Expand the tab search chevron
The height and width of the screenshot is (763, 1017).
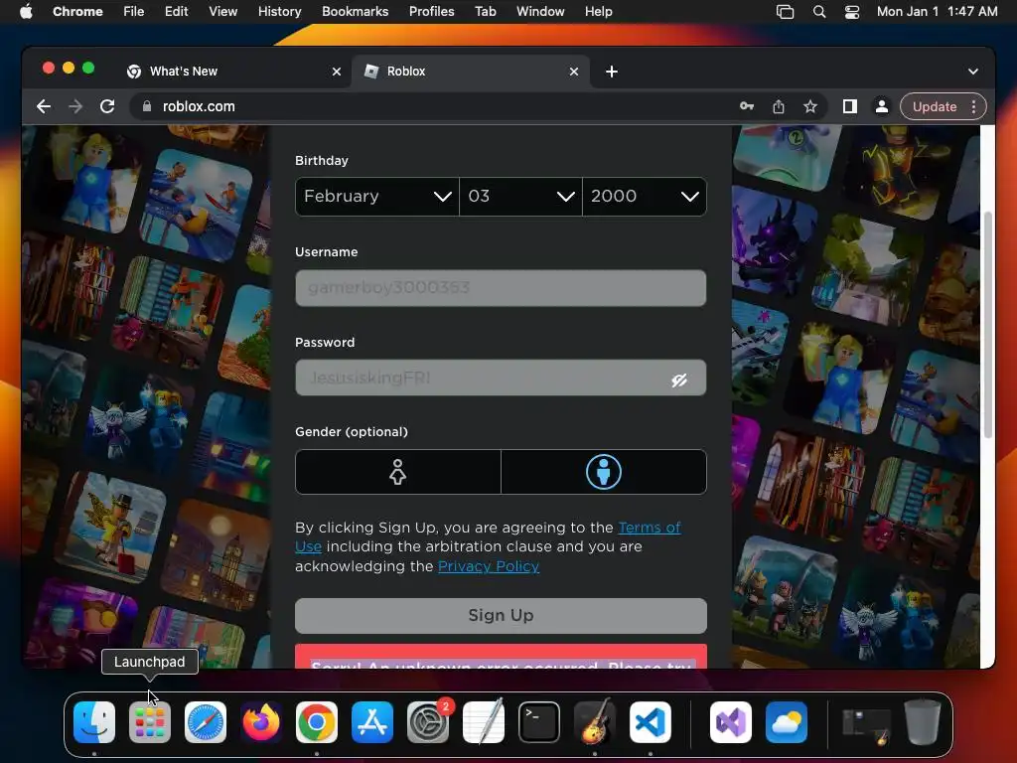tap(973, 72)
